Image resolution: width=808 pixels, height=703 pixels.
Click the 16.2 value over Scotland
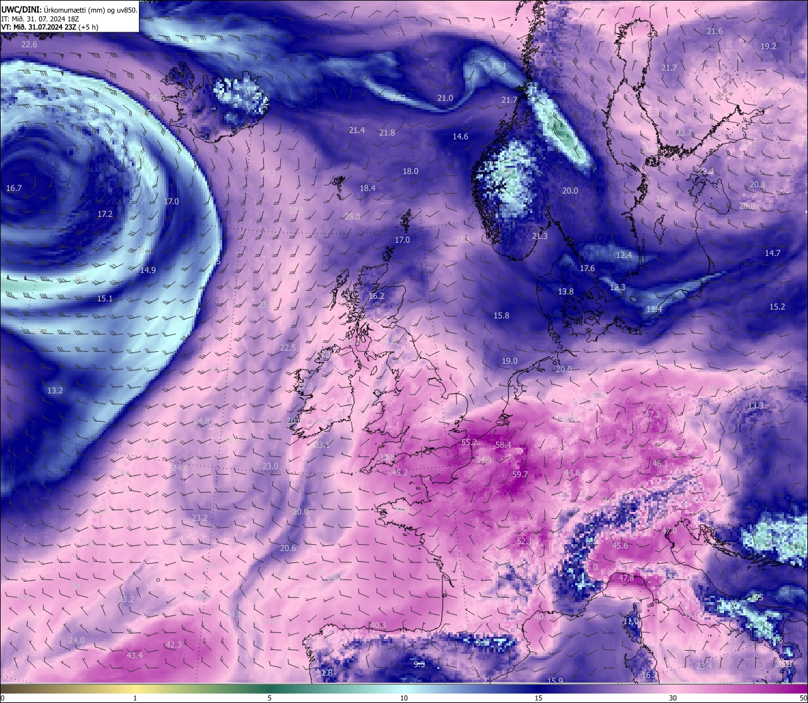376,296
